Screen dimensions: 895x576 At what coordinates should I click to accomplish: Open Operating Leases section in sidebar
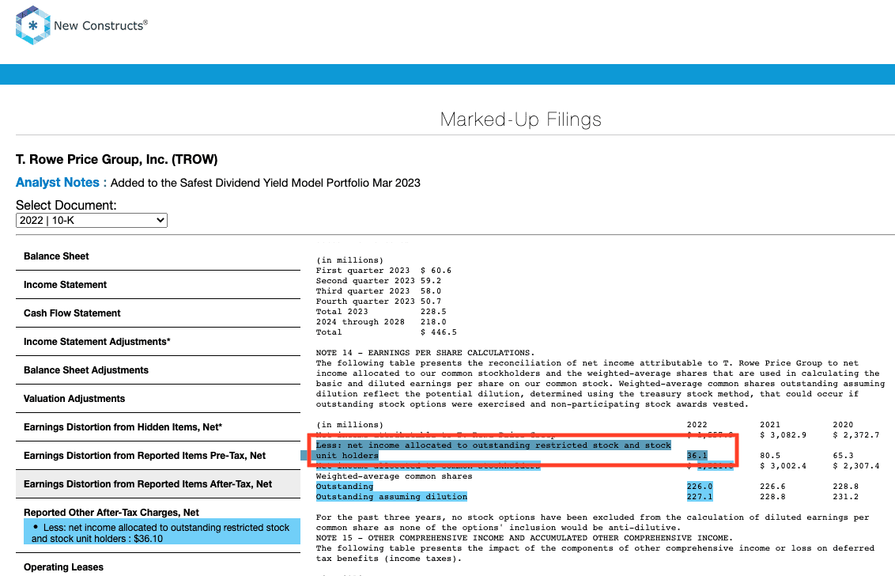pos(63,567)
